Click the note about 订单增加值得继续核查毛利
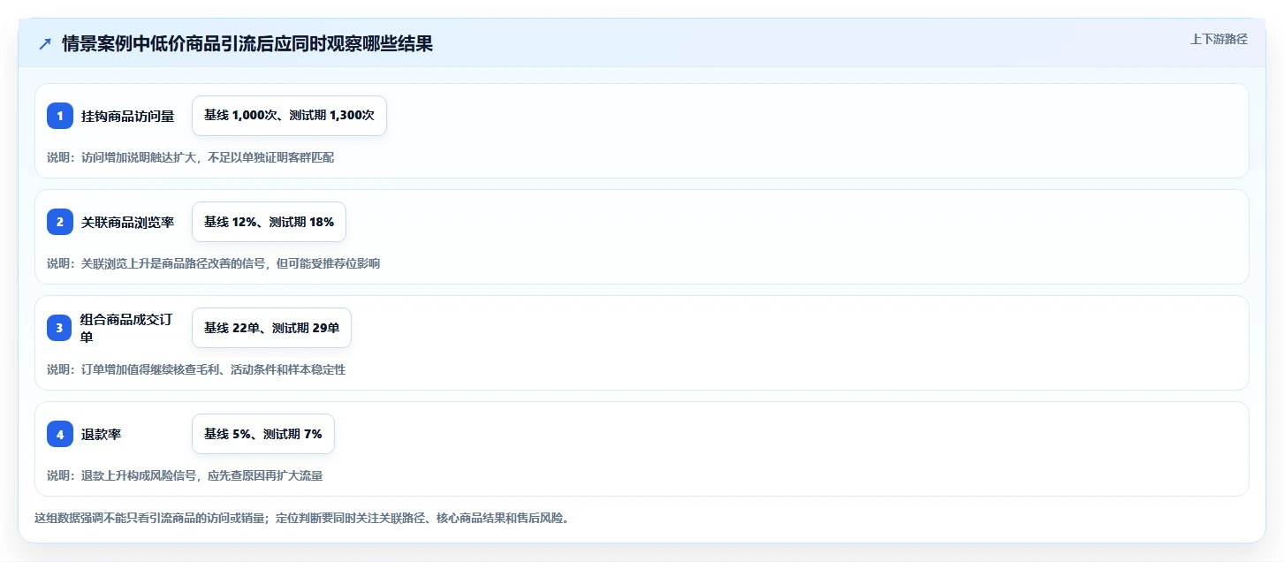The width and height of the screenshot is (1284, 562). click(x=196, y=369)
